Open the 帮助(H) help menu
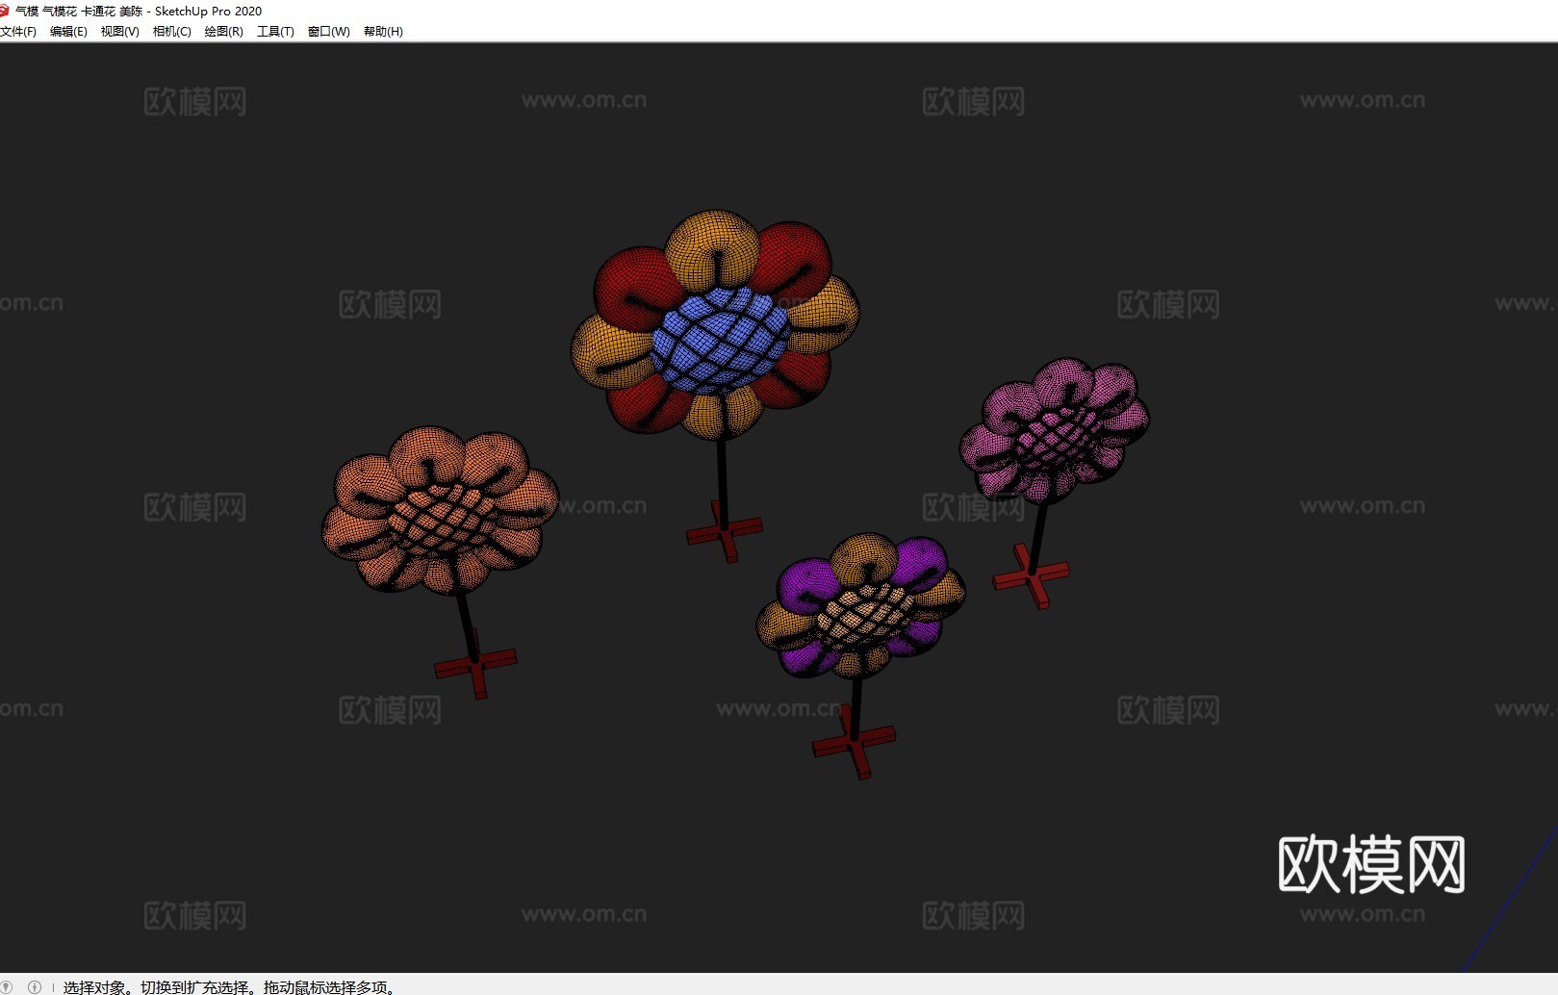Image resolution: width=1558 pixels, height=995 pixels. click(x=383, y=31)
